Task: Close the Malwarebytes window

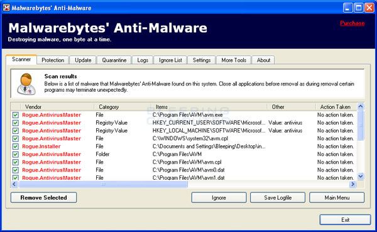Action: (x=369, y=8)
